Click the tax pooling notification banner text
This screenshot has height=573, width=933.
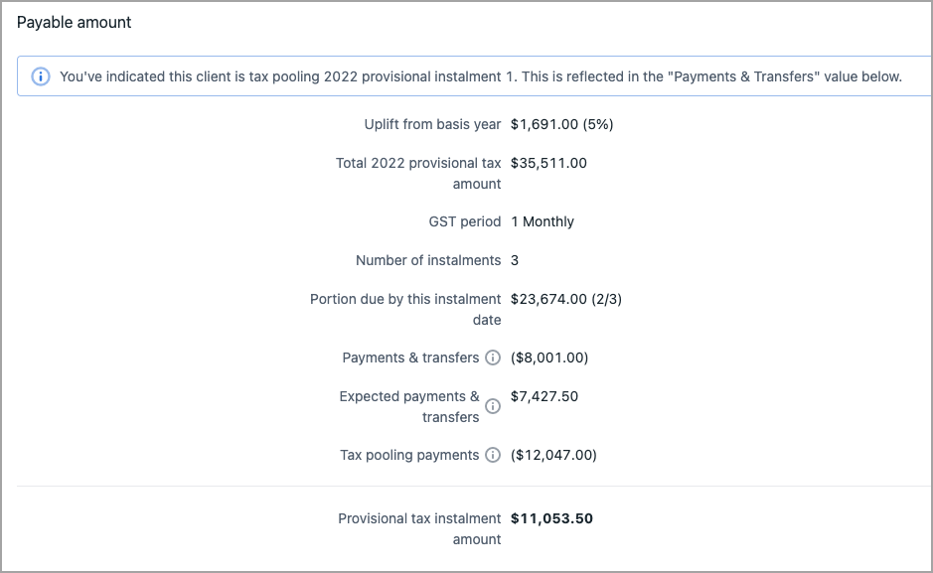point(480,76)
